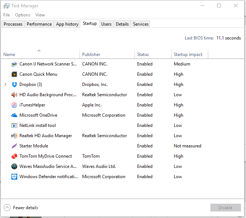
Task: Click the Windows Defender shield icon
Action: [x=14, y=177]
